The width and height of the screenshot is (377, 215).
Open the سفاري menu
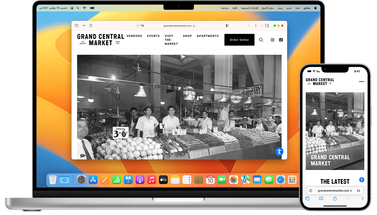click(307, 8)
